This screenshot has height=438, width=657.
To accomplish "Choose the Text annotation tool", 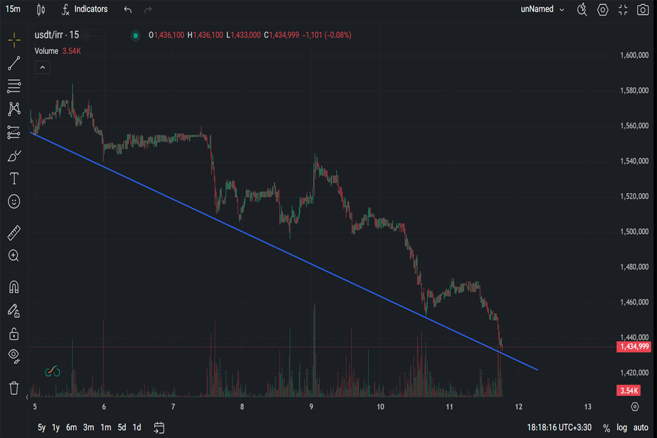I will (x=14, y=178).
